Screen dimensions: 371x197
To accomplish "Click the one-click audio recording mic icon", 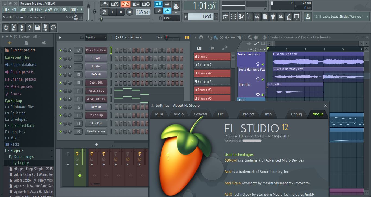I will coord(22,27).
